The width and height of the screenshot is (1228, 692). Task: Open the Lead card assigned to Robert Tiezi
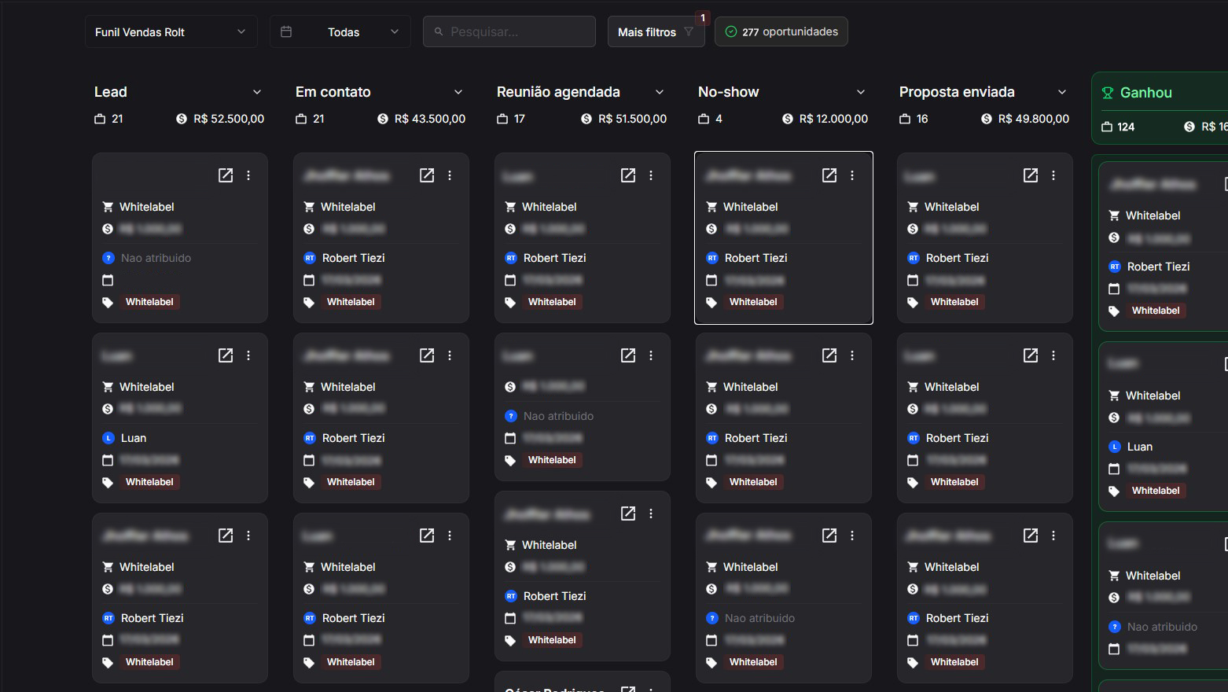[226, 536]
